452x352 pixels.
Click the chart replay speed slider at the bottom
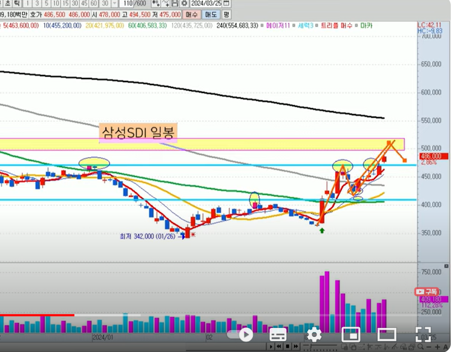pyautogui.click(x=320, y=346)
